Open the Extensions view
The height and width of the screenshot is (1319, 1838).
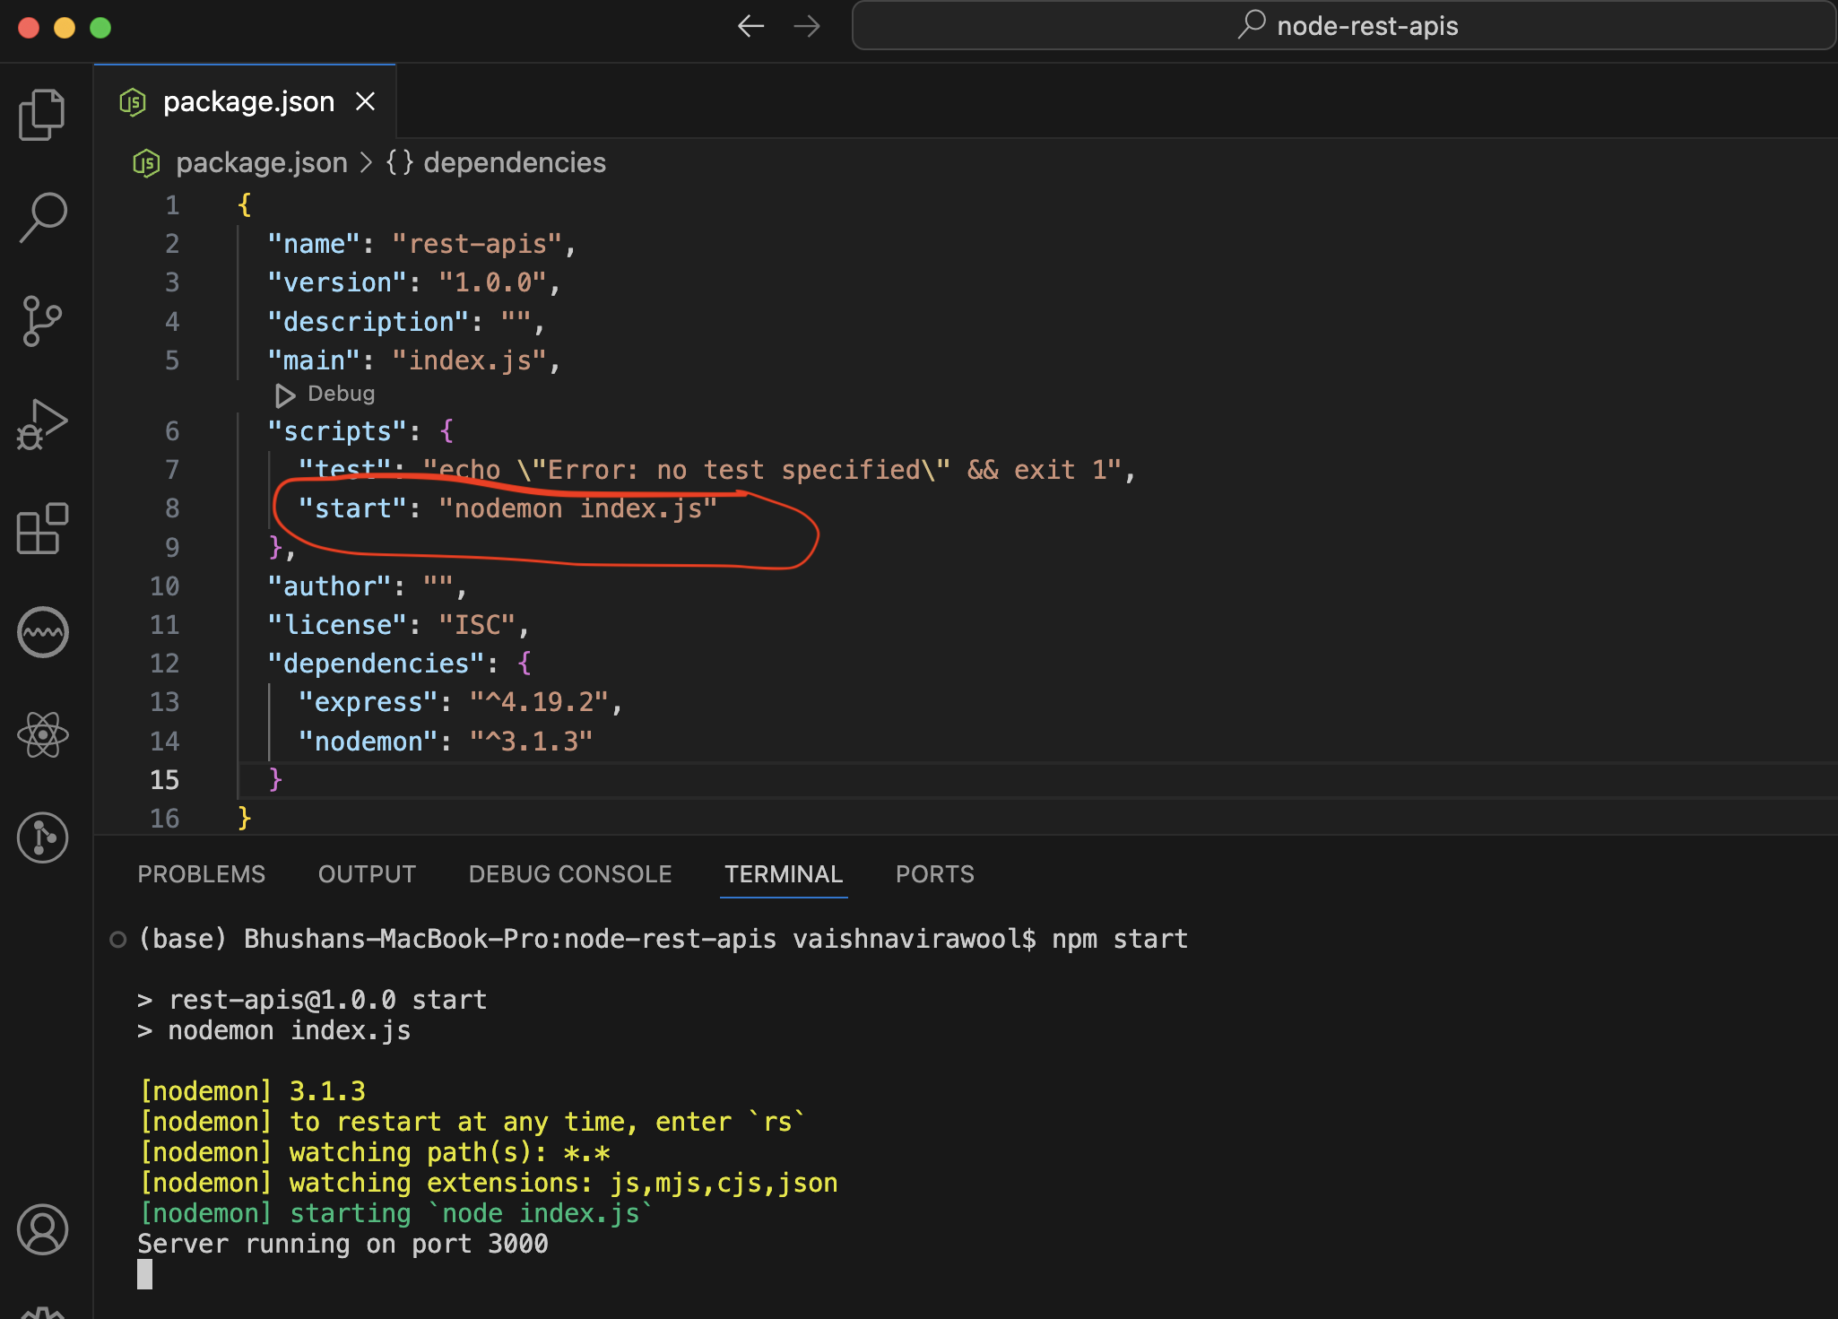(42, 528)
